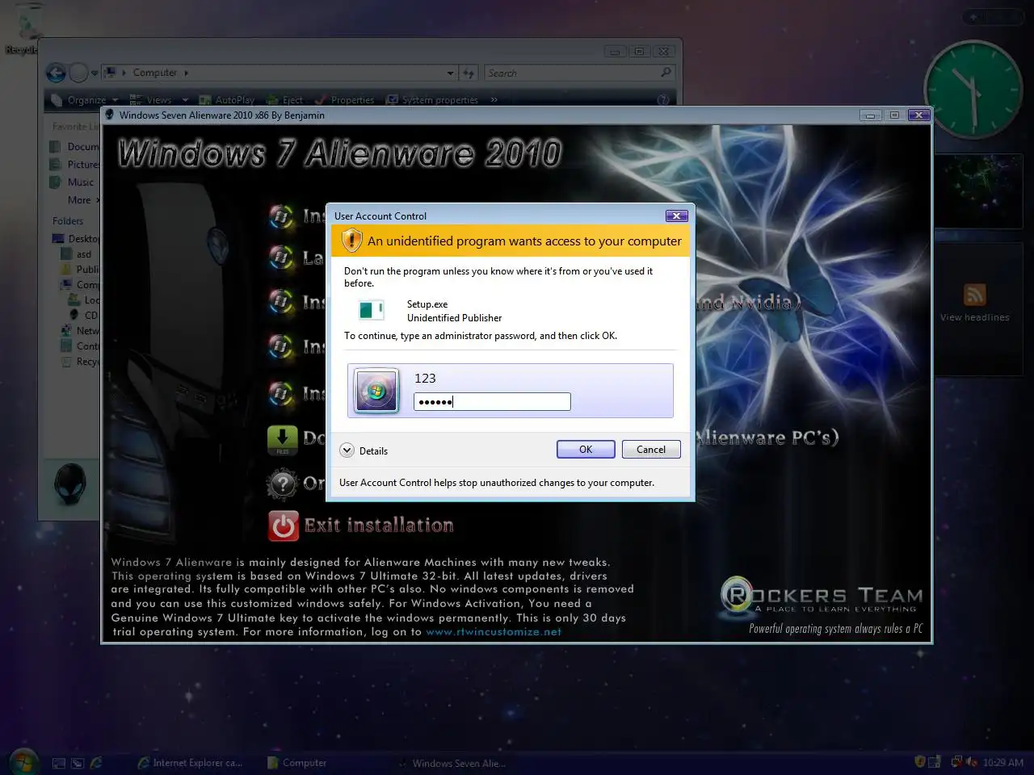Open the Views dropdown arrow

point(185,100)
